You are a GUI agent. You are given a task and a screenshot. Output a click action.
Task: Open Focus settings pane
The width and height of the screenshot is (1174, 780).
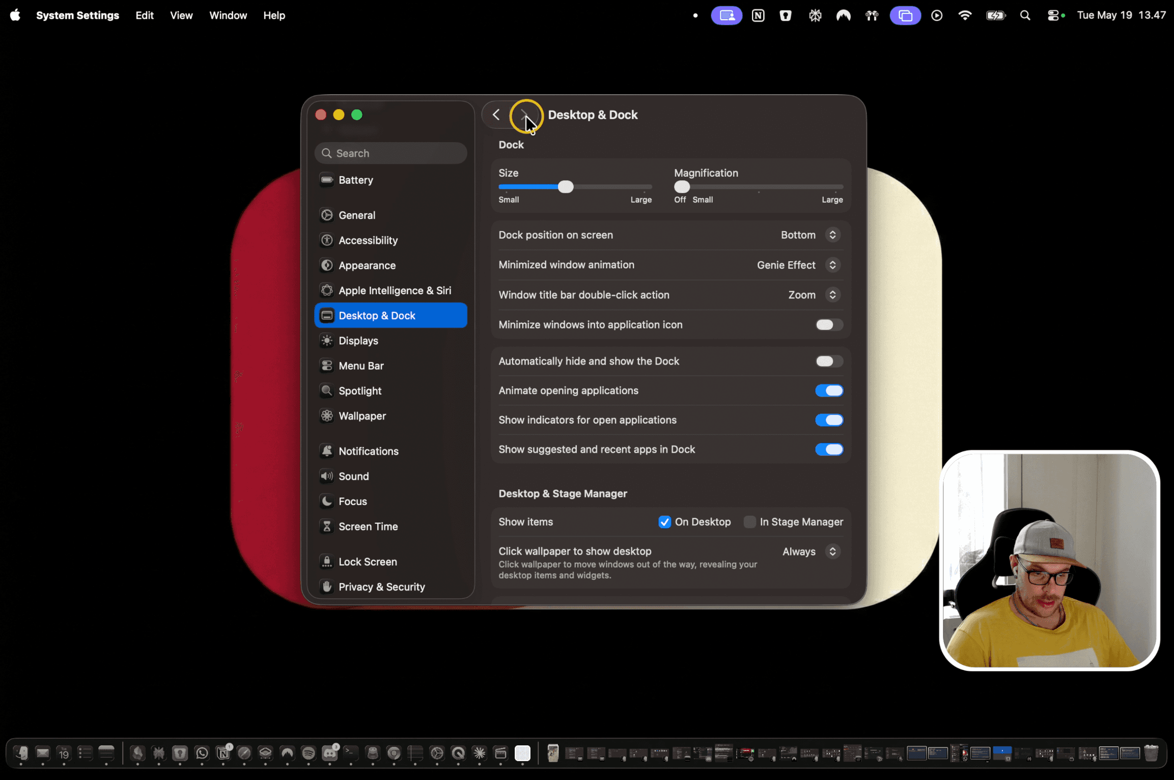coord(390,502)
